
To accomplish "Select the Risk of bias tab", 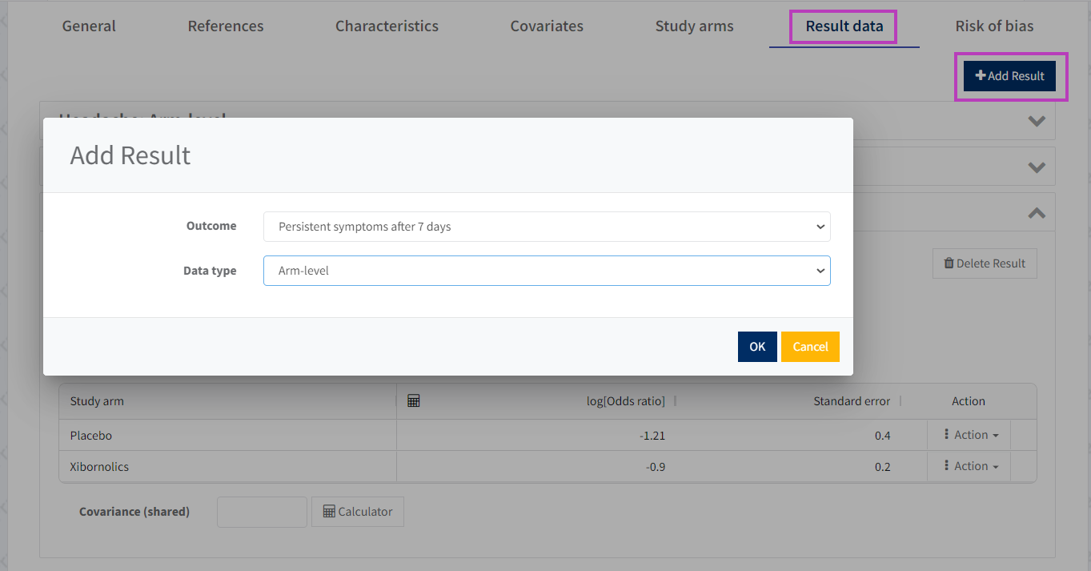I will 994,26.
